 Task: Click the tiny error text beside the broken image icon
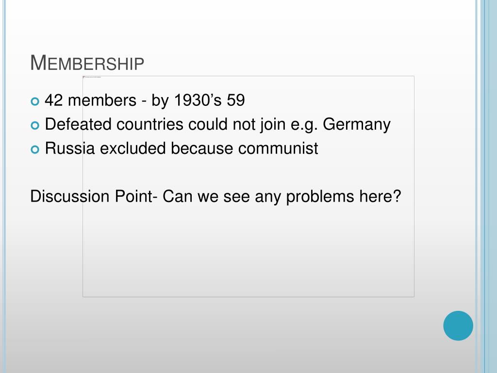click(93, 77)
